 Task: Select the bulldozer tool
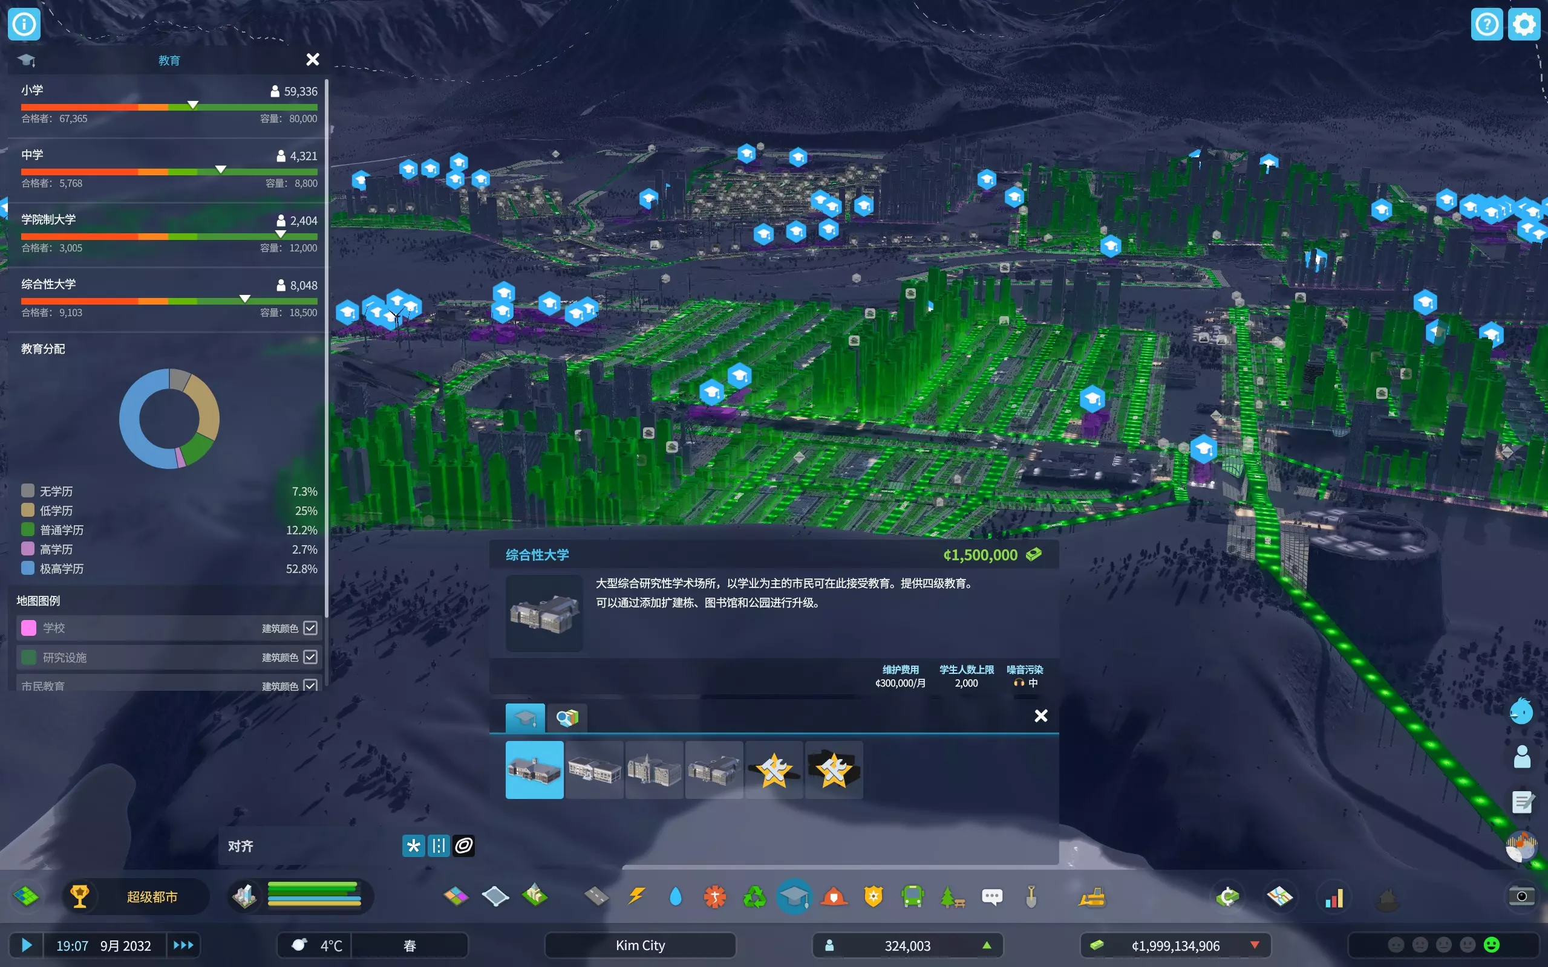pos(1092,897)
